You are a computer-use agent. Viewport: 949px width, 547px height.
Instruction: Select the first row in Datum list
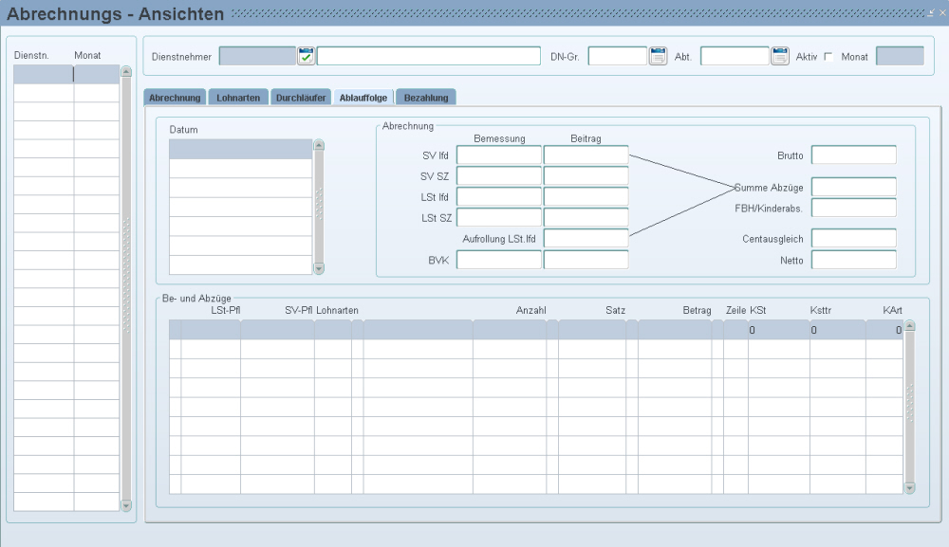coord(240,149)
